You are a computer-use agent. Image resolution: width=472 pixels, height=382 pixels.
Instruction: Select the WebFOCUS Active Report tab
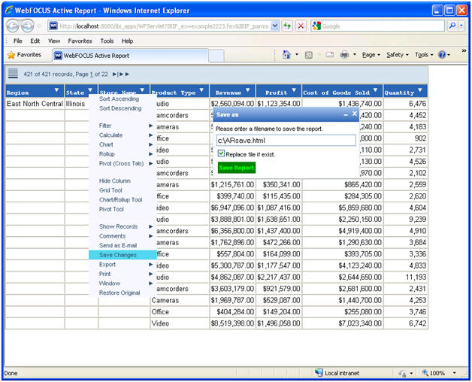130,56
